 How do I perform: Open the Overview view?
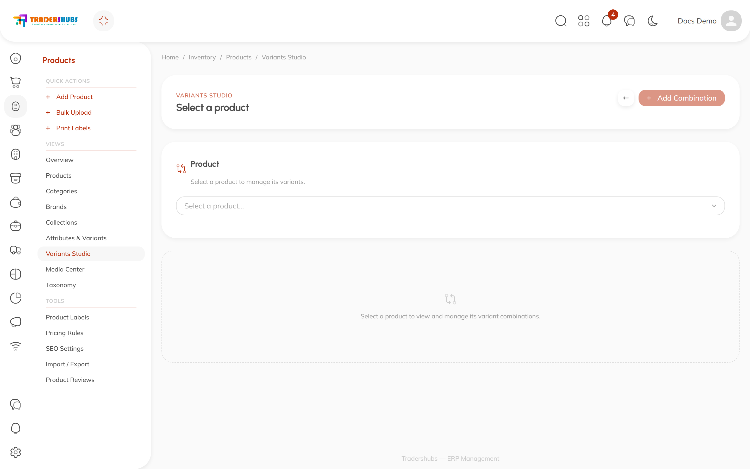coord(59,160)
